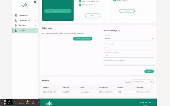This screenshot has height=106, width=170.
Task: Click the Personal cube icon
Action: click(16, 25)
